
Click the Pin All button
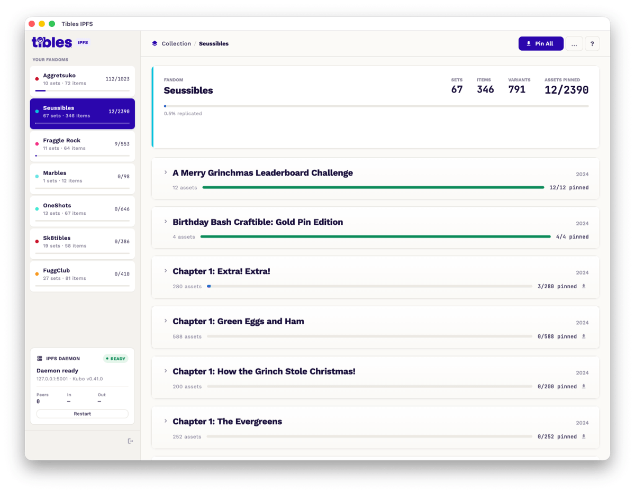pyautogui.click(x=541, y=43)
